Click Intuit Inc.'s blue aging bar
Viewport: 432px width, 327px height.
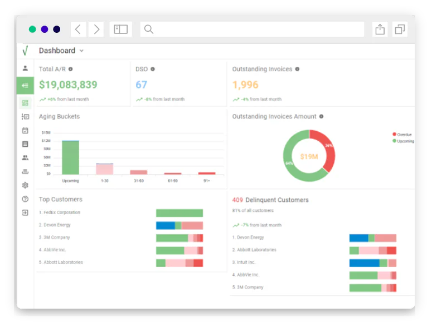click(x=365, y=263)
